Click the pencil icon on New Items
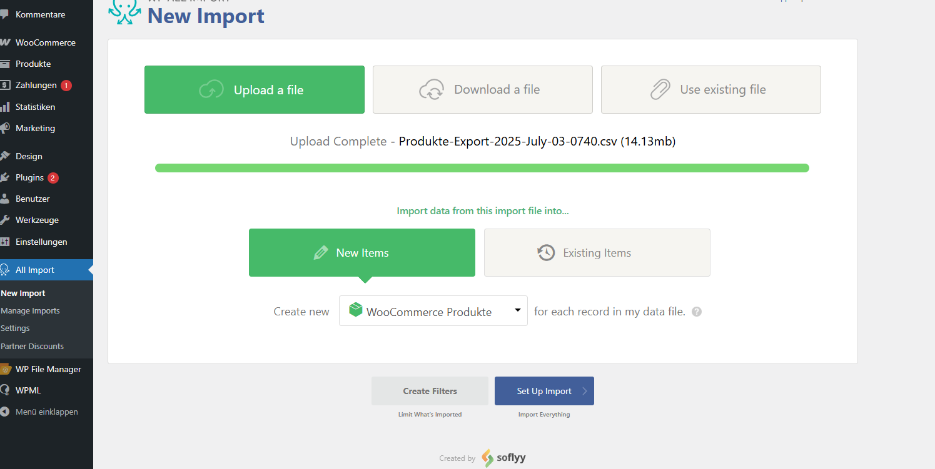 [321, 253]
